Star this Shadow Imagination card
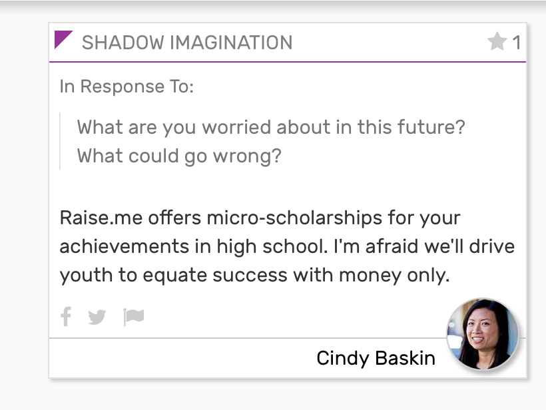The image size is (546, 410). coord(497,43)
